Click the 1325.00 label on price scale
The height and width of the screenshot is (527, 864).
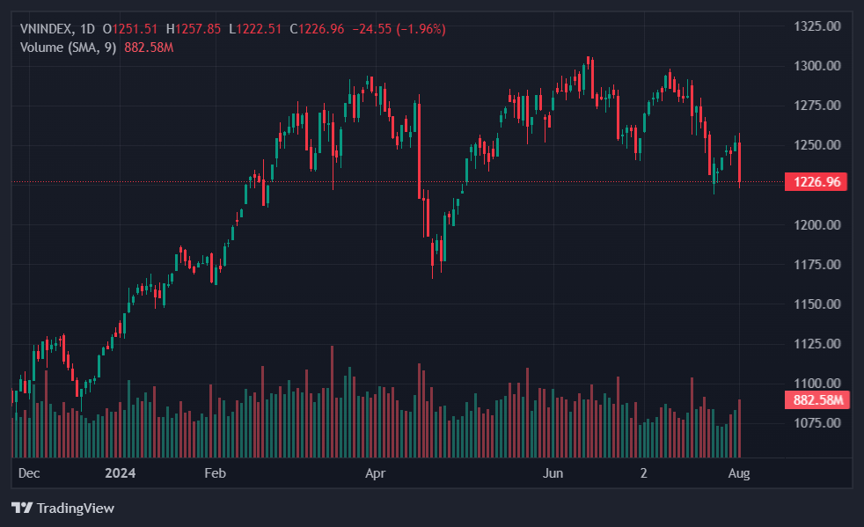point(816,26)
